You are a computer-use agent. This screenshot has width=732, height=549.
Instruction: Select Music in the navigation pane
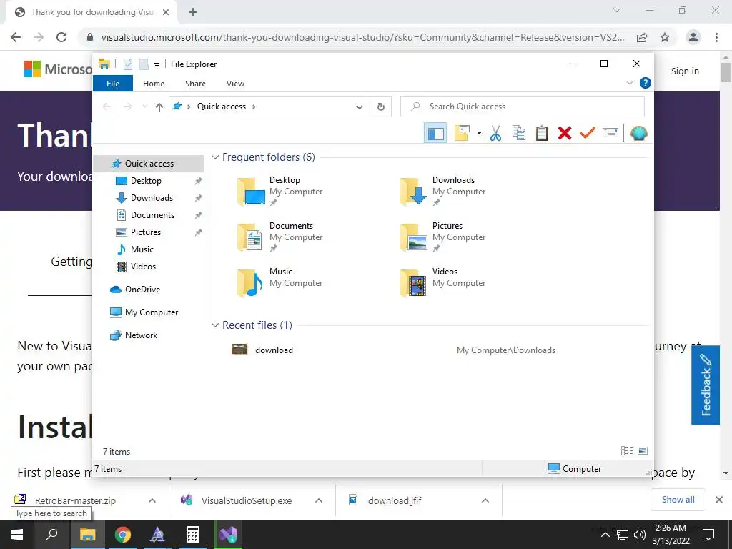point(142,249)
